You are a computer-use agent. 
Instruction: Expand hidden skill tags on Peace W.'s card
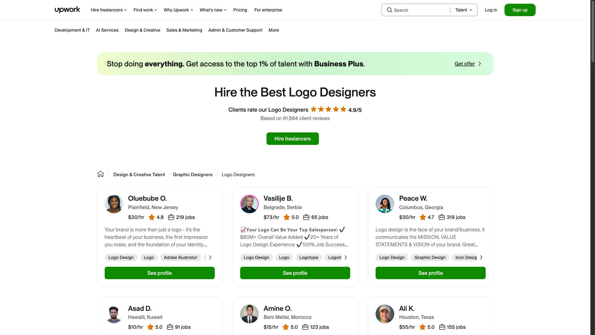coord(481,257)
